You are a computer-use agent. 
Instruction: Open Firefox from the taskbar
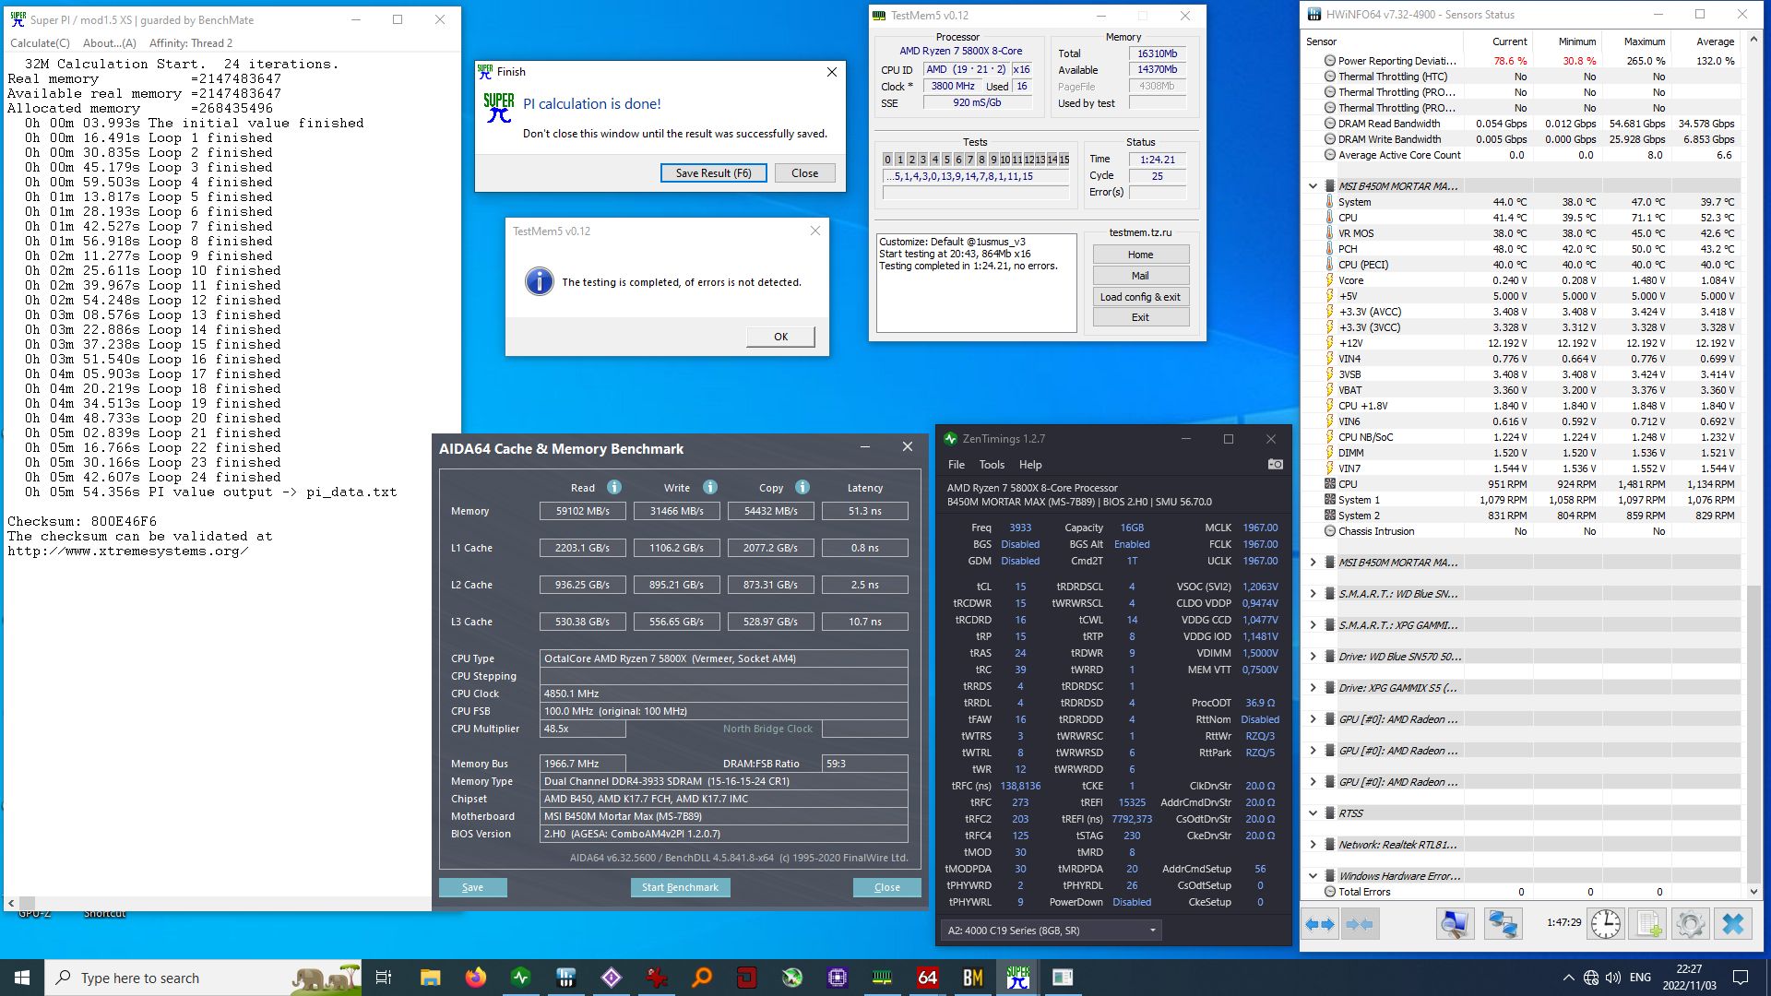click(x=475, y=978)
